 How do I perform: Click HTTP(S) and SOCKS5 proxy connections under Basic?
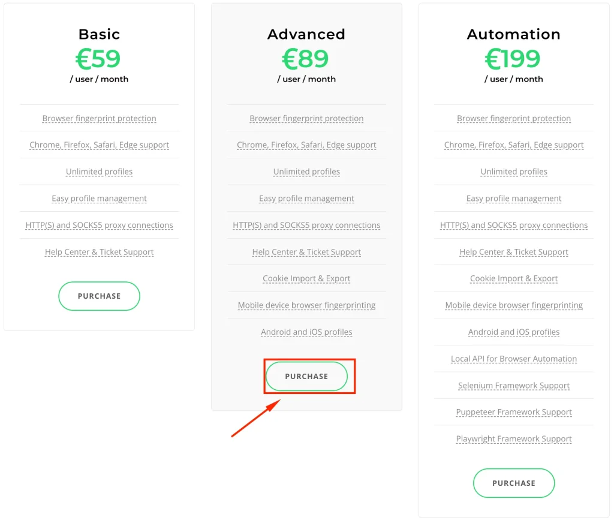pyautogui.click(x=99, y=225)
